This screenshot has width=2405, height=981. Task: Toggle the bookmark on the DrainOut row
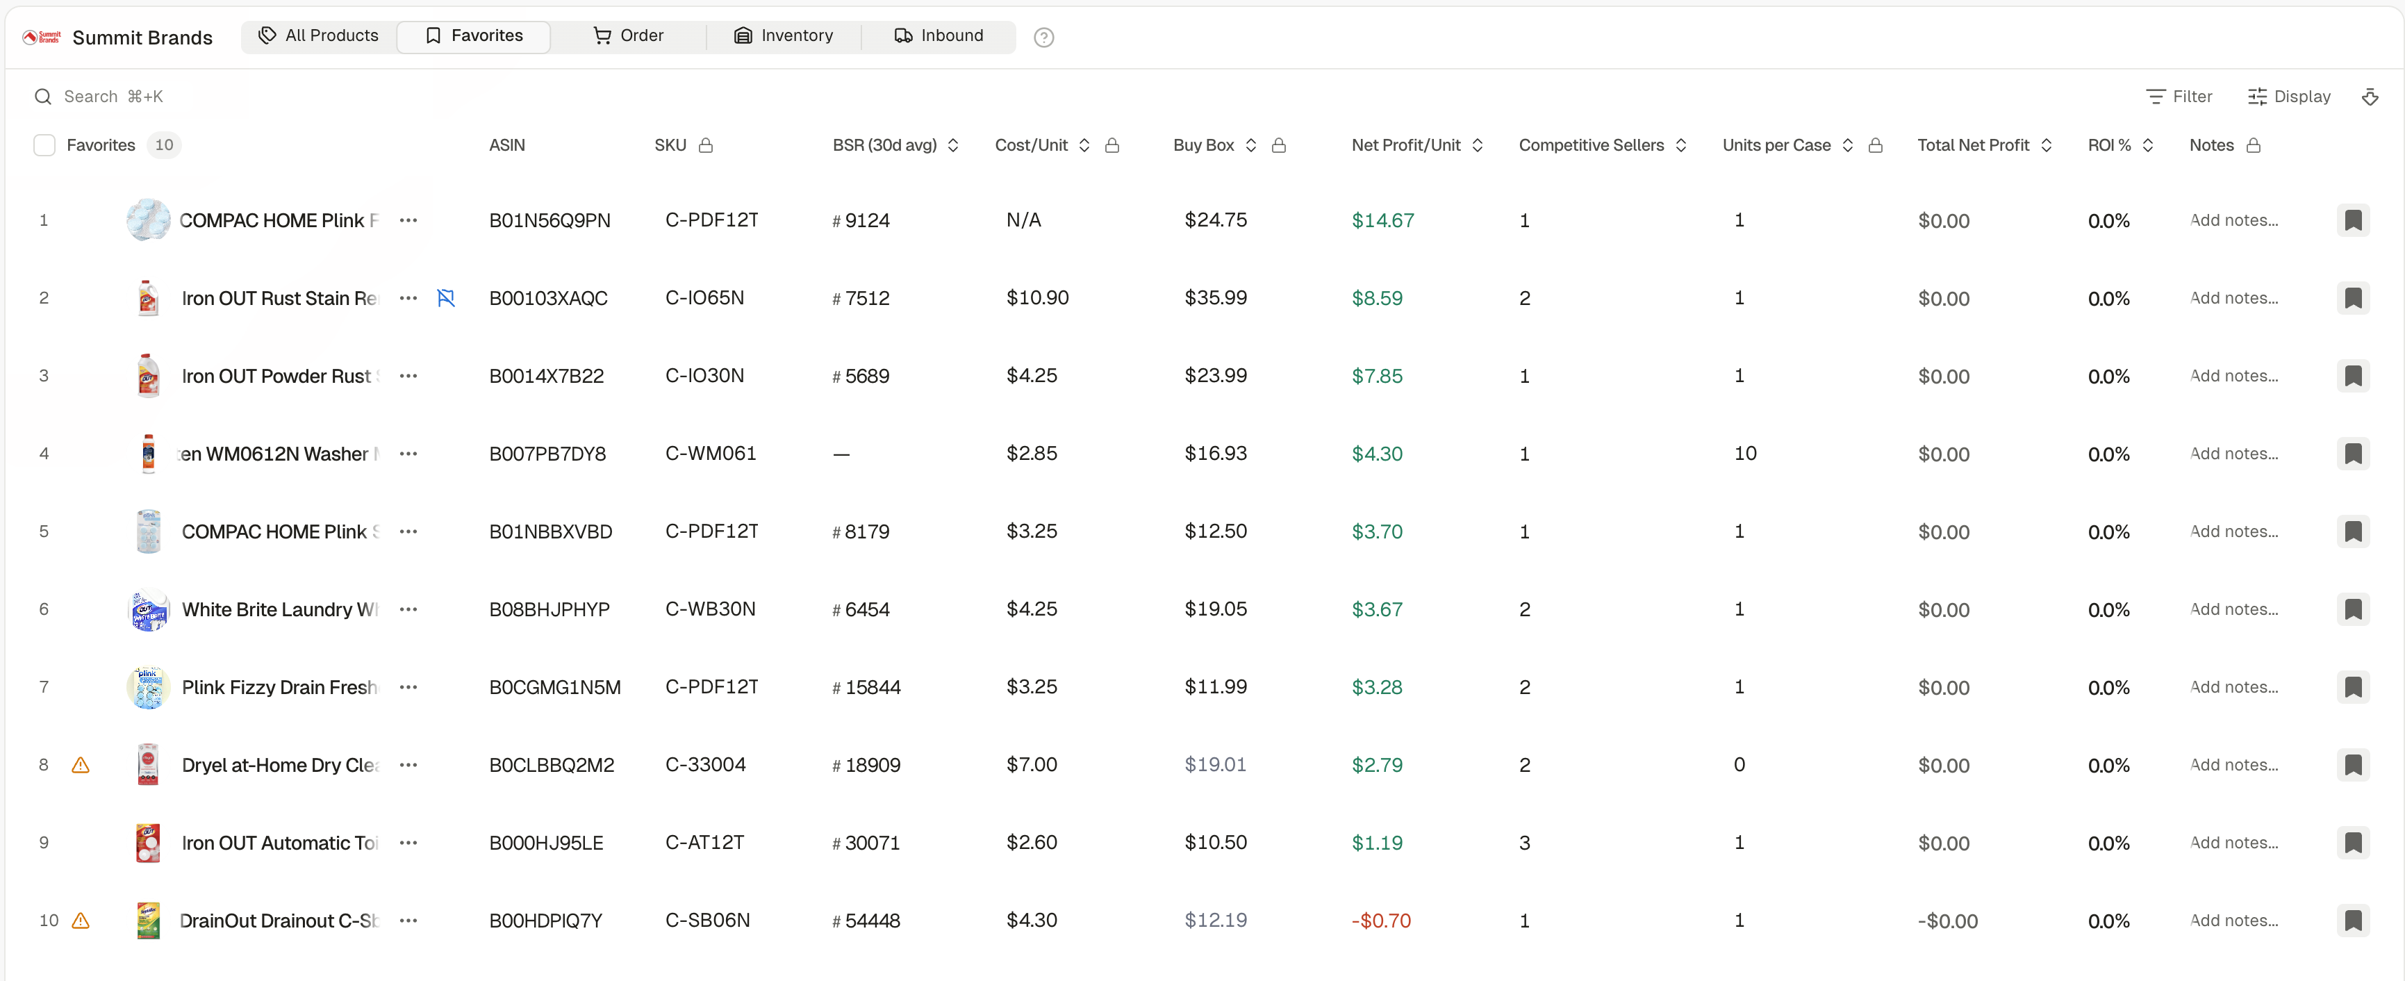pyautogui.click(x=2354, y=921)
